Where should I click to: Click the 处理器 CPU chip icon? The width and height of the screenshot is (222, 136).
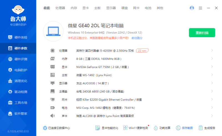point(52,51)
